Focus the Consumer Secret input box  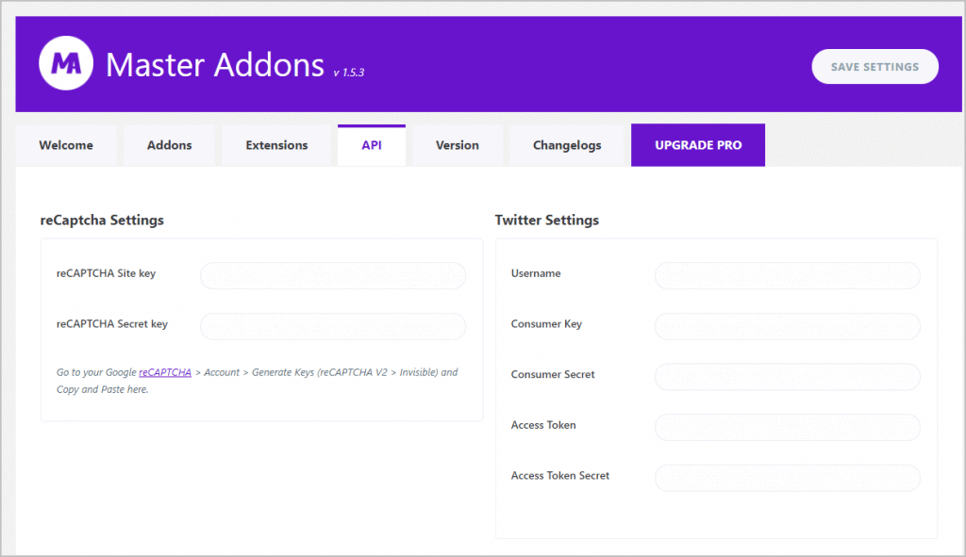pos(788,376)
